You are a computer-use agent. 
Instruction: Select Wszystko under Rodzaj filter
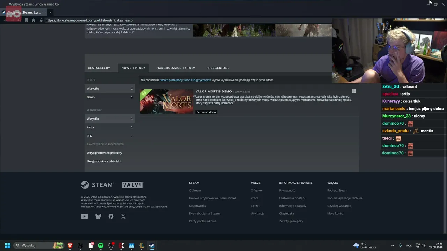(110, 89)
